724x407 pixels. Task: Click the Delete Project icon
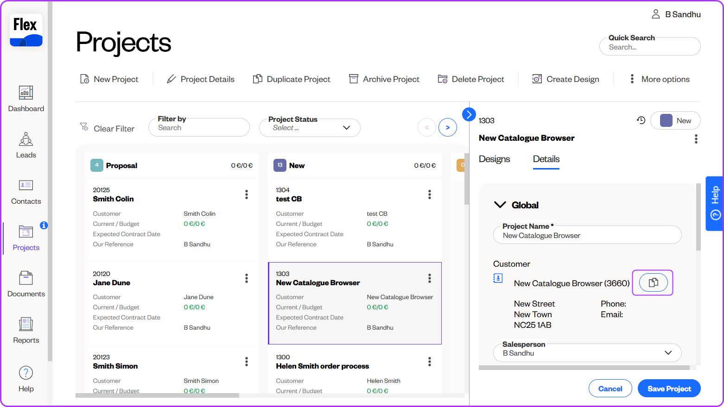tap(443, 79)
